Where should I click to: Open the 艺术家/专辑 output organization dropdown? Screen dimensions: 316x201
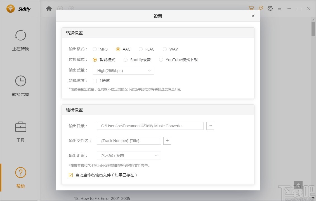pos(129,155)
